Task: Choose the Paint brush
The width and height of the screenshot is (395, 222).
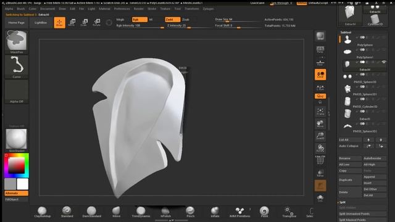Action: tap(264, 212)
